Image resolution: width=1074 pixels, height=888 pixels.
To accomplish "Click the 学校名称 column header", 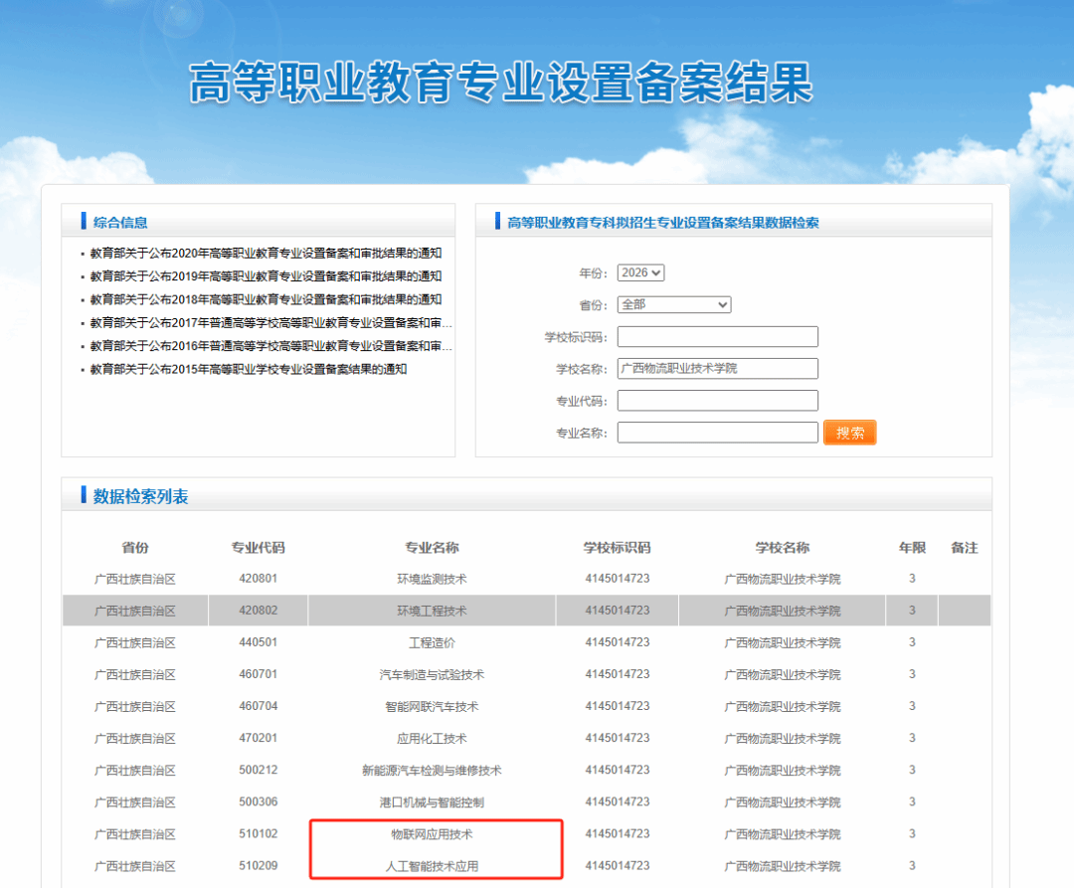I will [782, 548].
